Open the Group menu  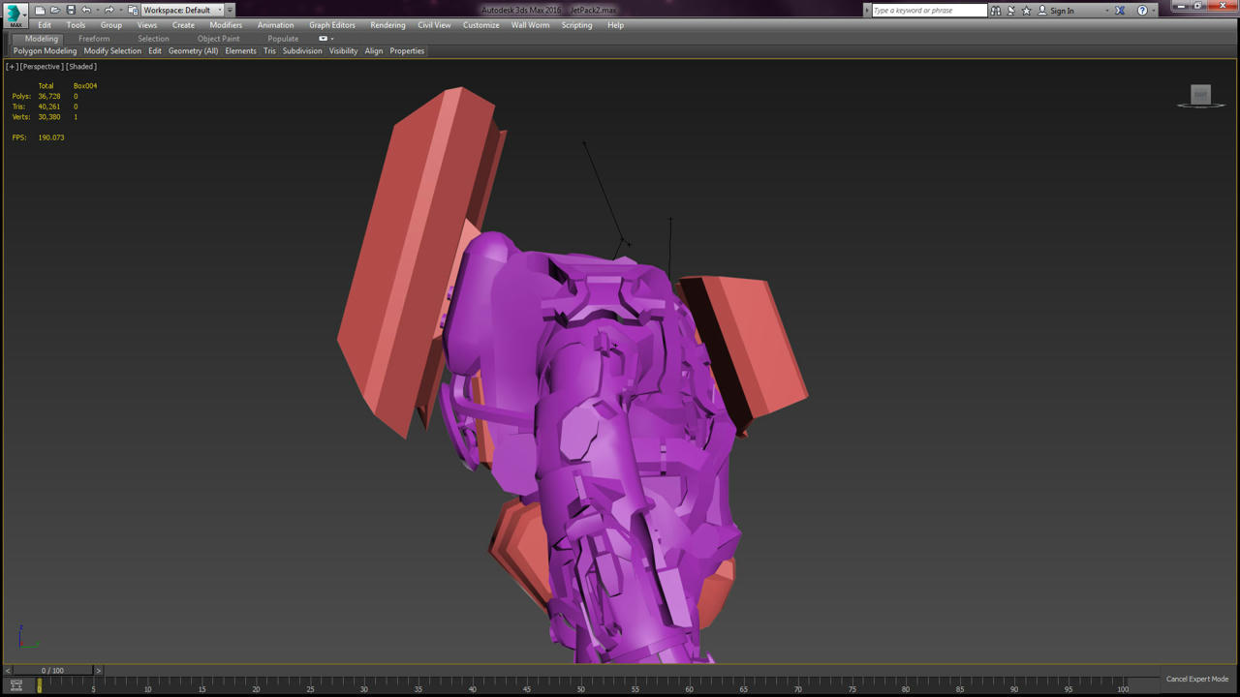[111, 25]
